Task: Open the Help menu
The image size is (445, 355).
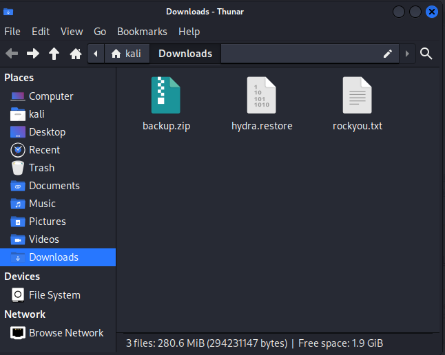Action: coord(189,32)
